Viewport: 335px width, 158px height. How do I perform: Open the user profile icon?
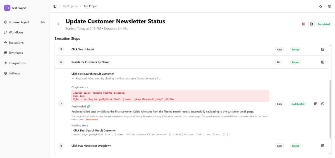329,6
